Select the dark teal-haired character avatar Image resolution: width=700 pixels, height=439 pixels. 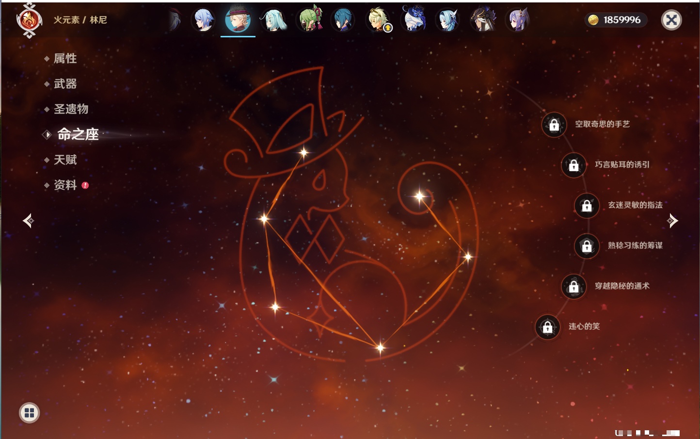pos(343,20)
